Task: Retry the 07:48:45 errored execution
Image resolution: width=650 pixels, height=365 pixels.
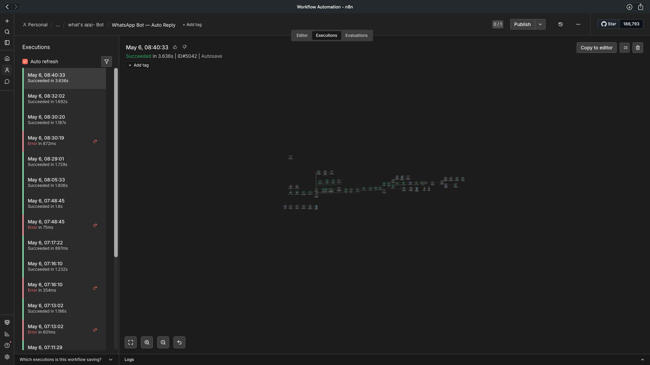Action: click(x=95, y=225)
